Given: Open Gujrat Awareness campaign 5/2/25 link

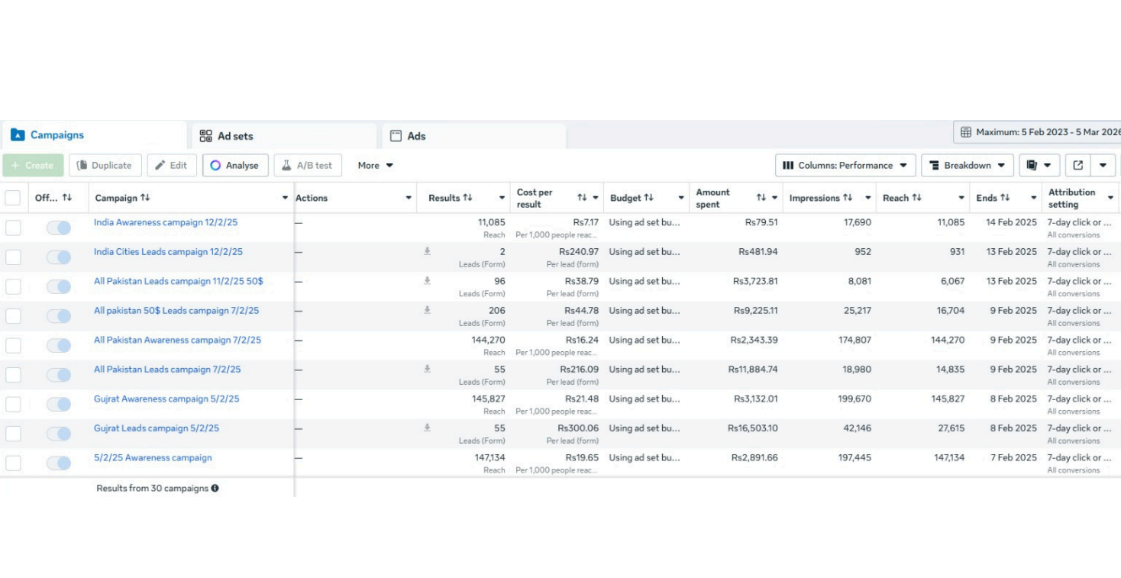Looking at the screenshot, I should (x=166, y=399).
